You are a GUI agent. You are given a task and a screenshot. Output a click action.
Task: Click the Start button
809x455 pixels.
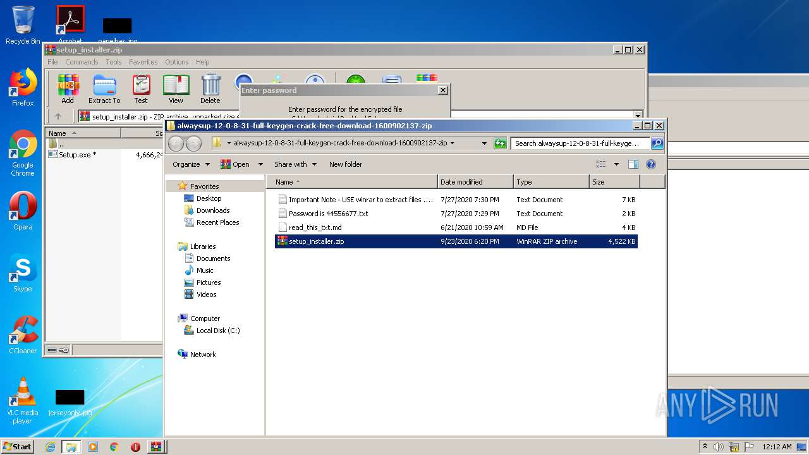18,447
